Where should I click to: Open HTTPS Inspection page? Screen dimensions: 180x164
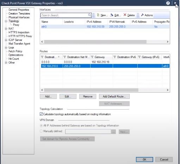click(19, 33)
